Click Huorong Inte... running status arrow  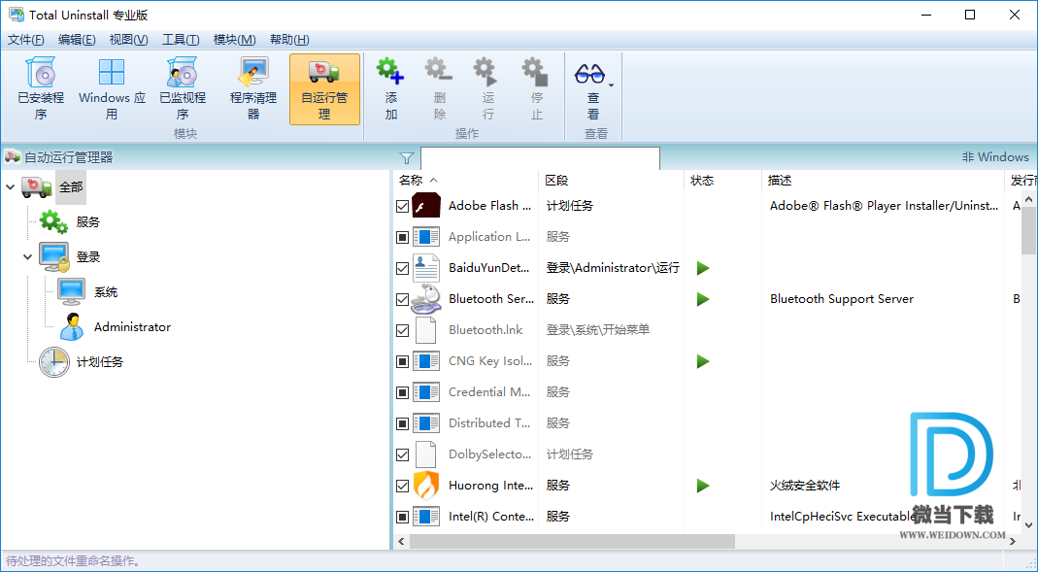pos(703,486)
